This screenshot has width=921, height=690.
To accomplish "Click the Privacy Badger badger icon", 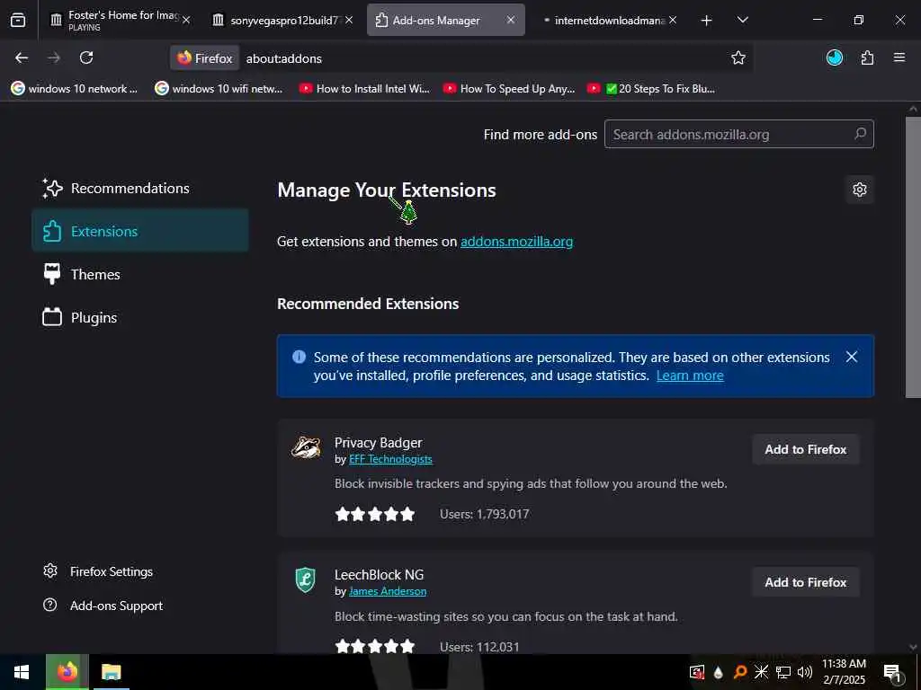I will pyautogui.click(x=306, y=447).
